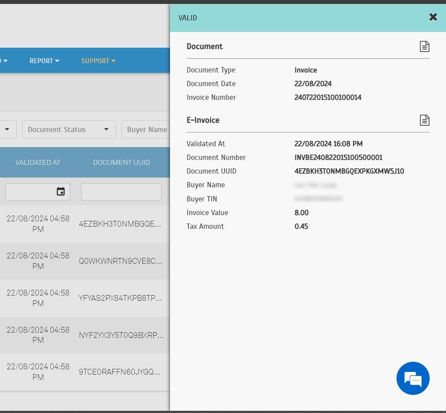Click the invoice number 240722015100100014
Screen dimensions: 446x413
coord(328,98)
